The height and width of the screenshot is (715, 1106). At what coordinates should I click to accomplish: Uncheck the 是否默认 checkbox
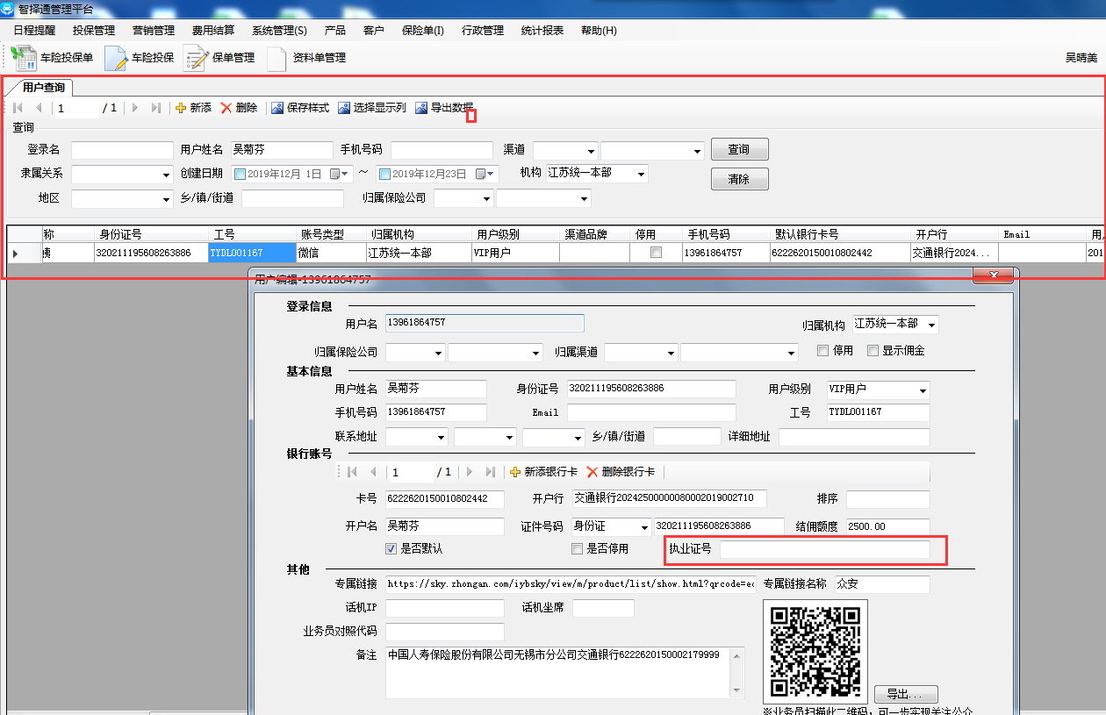tap(391, 549)
